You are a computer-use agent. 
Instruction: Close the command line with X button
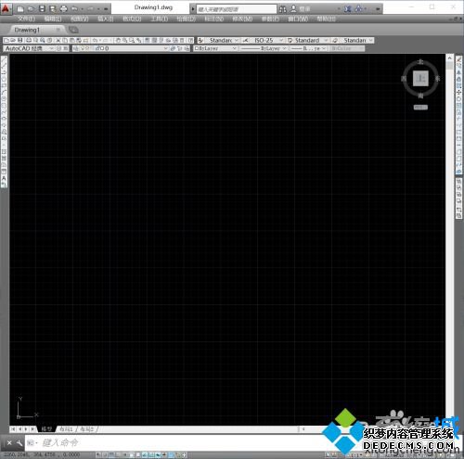(9, 443)
